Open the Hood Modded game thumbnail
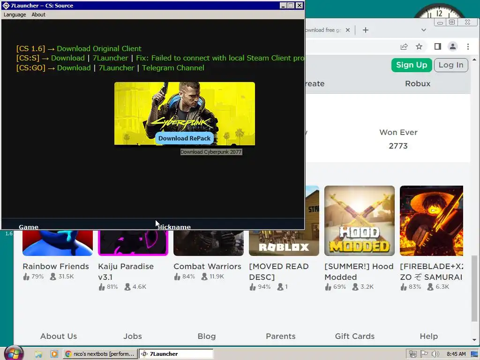The width and height of the screenshot is (480, 360). click(x=360, y=221)
